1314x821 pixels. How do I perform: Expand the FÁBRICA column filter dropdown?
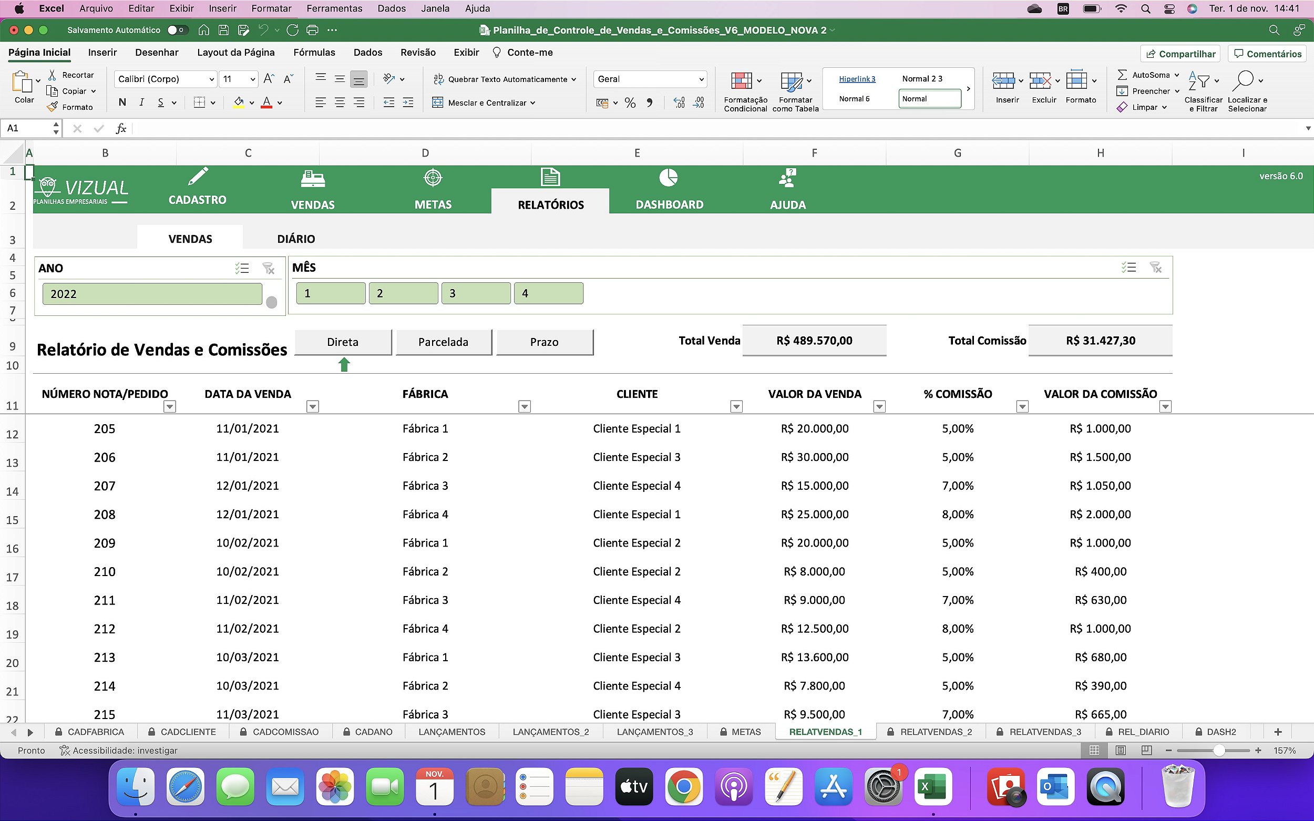525,406
